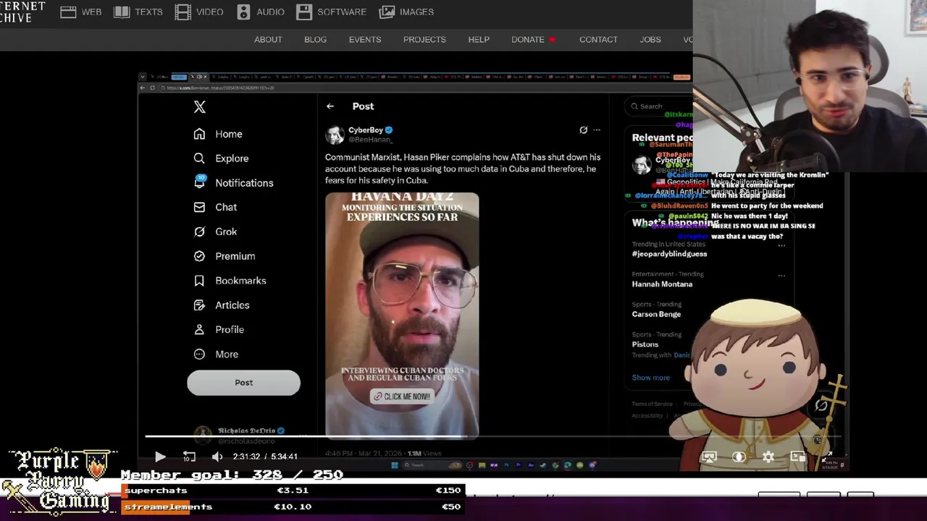Viewport: 927px width, 521px height.
Task: Open Premium badge icon in X sidebar
Action: point(199,256)
